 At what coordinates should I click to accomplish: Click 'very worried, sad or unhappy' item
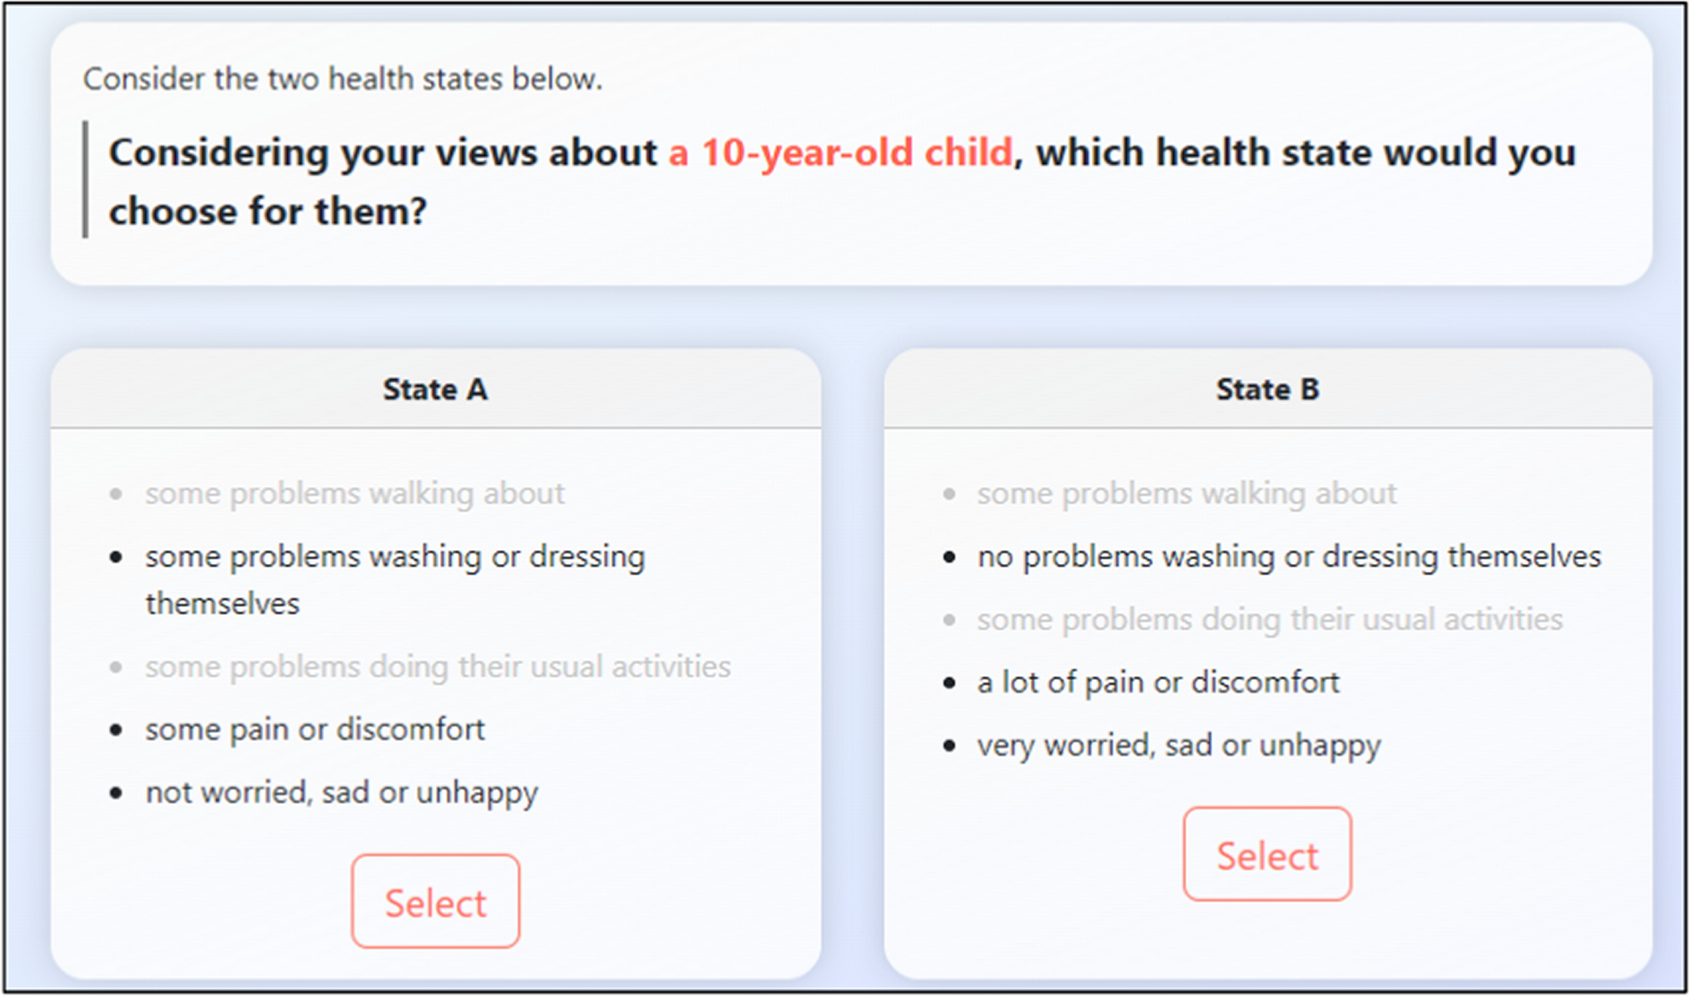point(1179,745)
